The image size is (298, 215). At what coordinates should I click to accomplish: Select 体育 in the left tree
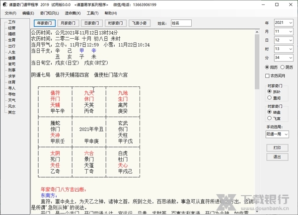coord(11,82)
